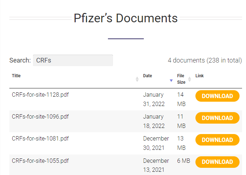Select the CRFs-for-site-1081.pdf title

click(x=40, y=138)
